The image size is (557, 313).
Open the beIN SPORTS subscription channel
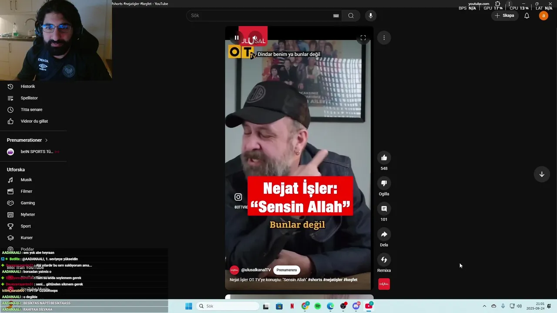tap(34, 152)
